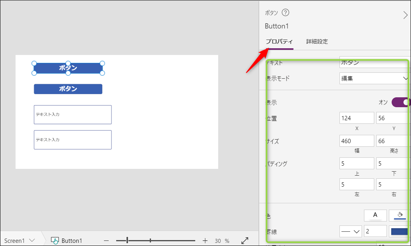Viewport: 411px width, 246px height.
Task: Zoom out with the minus button
Action: (x=106, y=240)
